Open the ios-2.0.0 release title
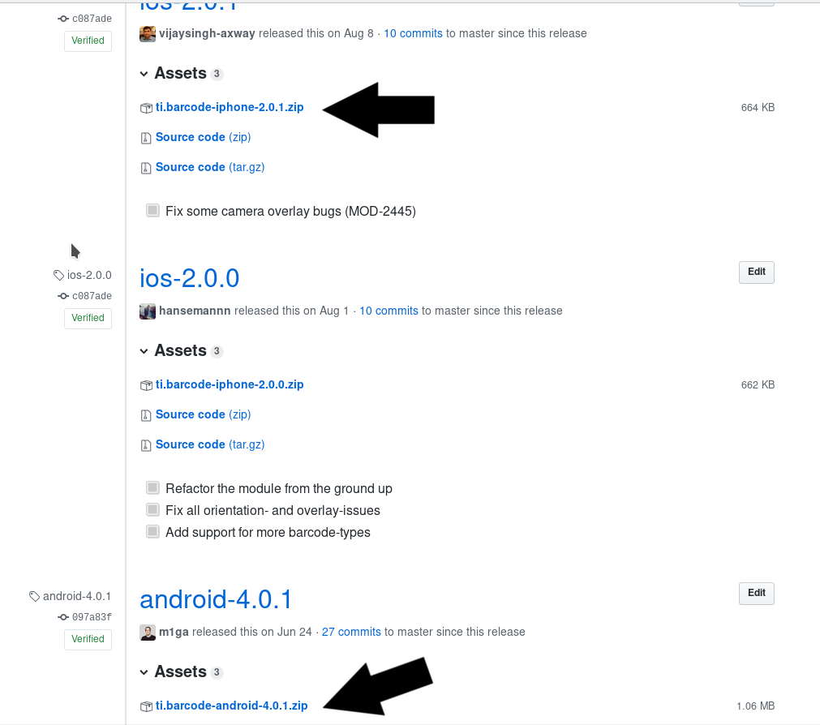The height and width of the screenshot is (725, 820). click(189, 278)
